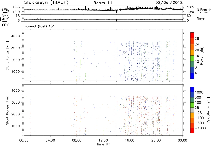Click the 'N.Search' legend label
Screen dimensions: 211x146
pos(204,10)
